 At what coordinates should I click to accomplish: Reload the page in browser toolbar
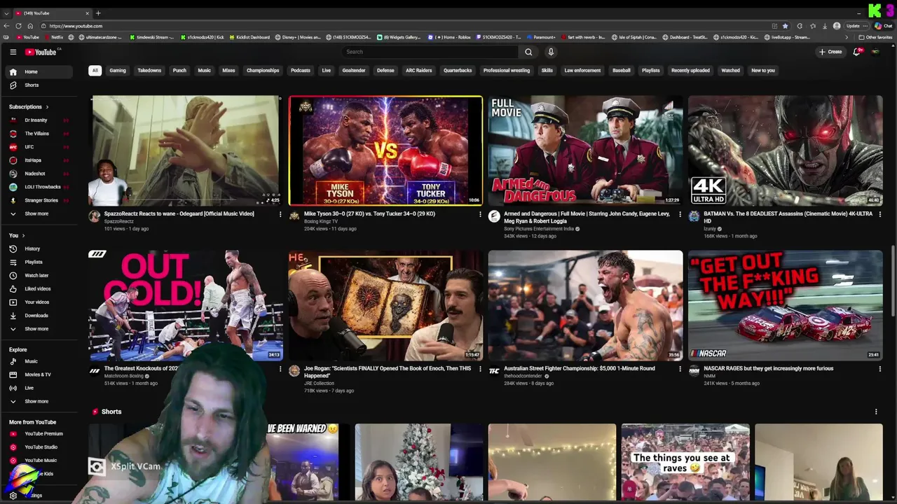click(19, 26)
